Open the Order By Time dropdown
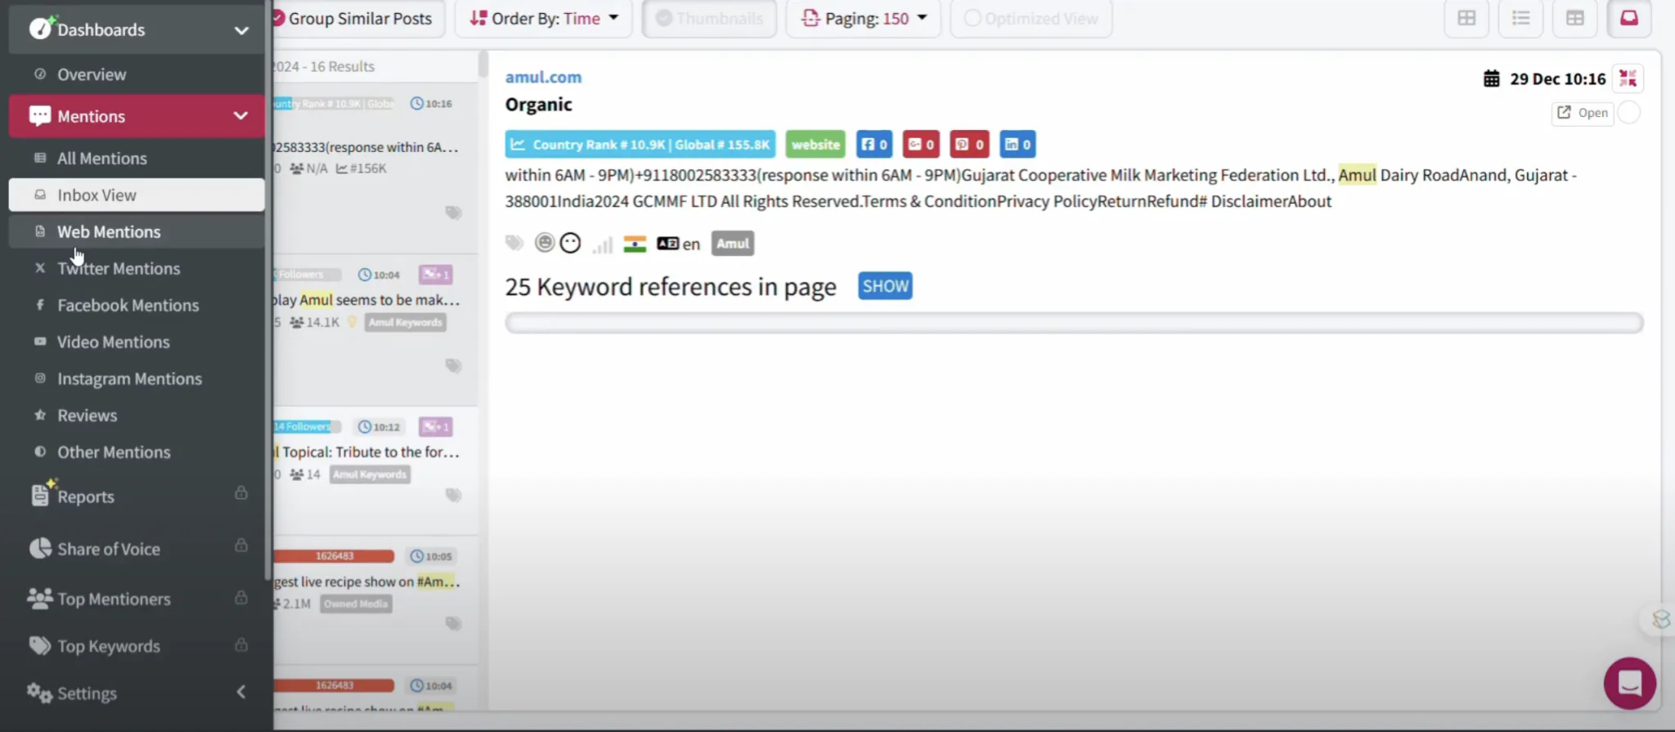Screen dimensions: 1675x732 [x=544, y=18]
